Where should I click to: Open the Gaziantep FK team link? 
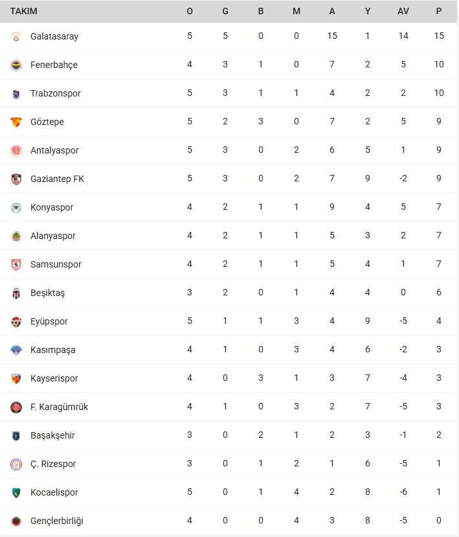click(x=57, y=179)
